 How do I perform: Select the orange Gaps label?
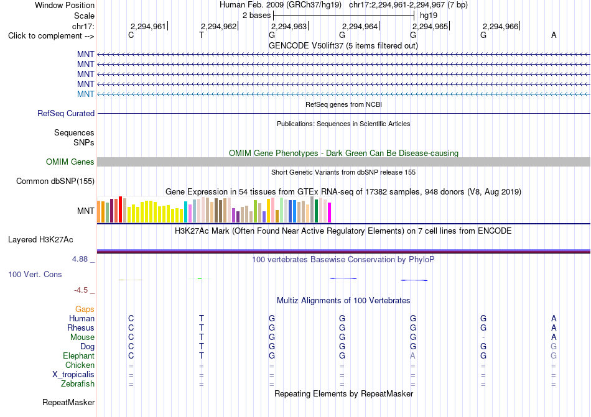(x=85, y=309)
